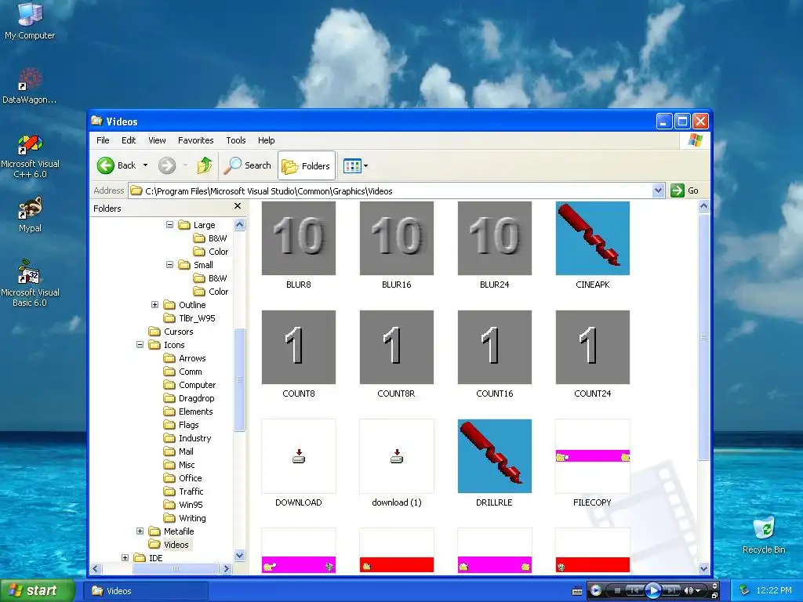
Task: Click the folder tree scroll right arrow
Action: [226, 568]
